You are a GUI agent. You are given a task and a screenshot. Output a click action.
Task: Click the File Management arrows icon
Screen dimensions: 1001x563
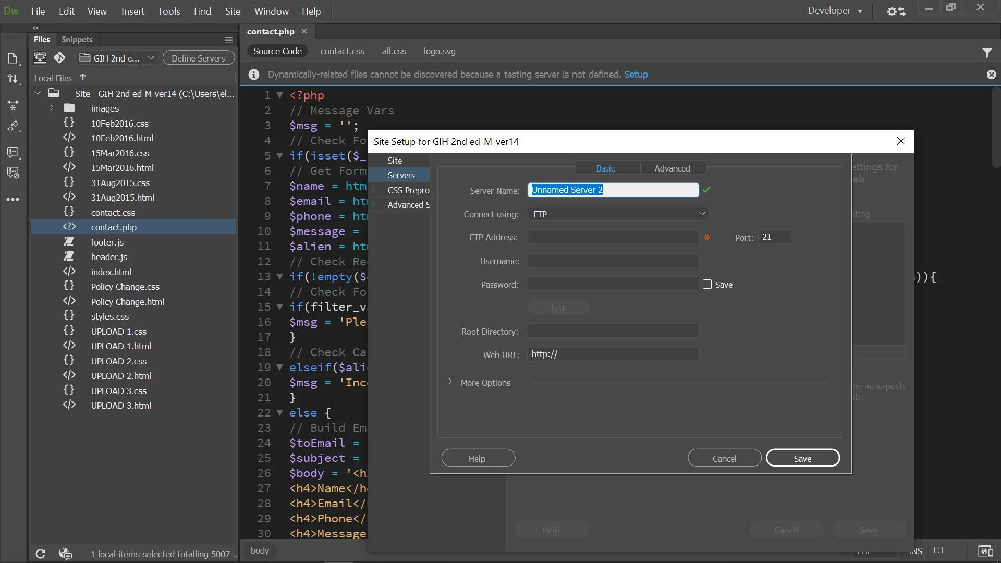(x=13, y=79)
